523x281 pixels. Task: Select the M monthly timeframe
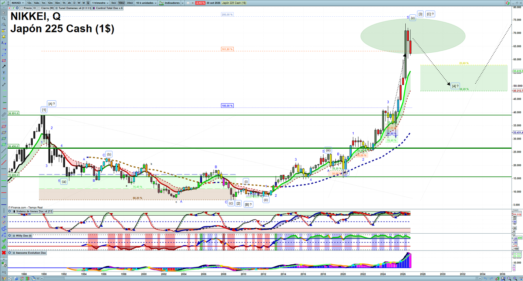click(83, 3)
